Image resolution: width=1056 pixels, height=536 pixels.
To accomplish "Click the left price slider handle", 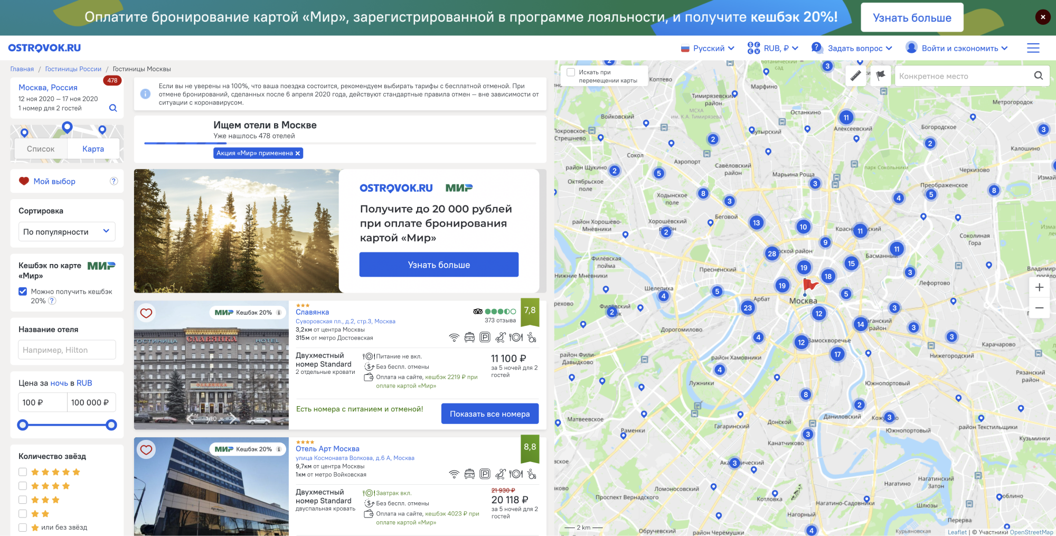I will click(23, 425).
